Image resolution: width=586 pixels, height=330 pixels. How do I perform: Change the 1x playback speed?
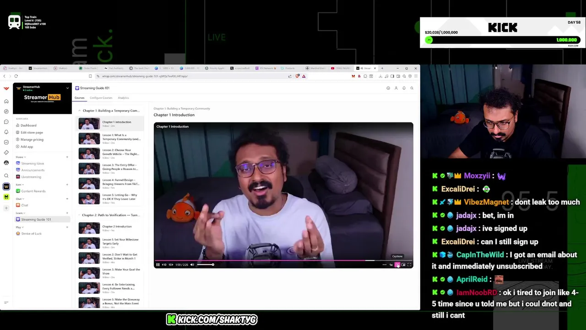[x=391, y=264]
